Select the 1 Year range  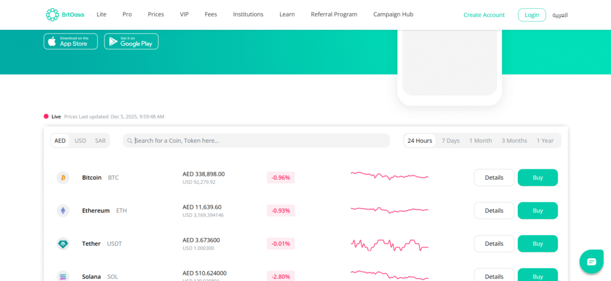(x=545, y=140)
